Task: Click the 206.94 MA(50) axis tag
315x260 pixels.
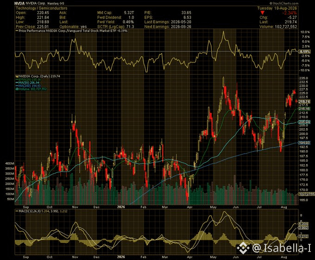Action: (x=304, y=122)
